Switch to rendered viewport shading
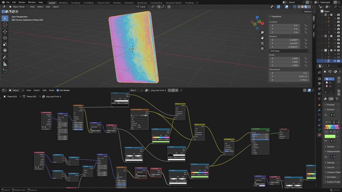 310,7
